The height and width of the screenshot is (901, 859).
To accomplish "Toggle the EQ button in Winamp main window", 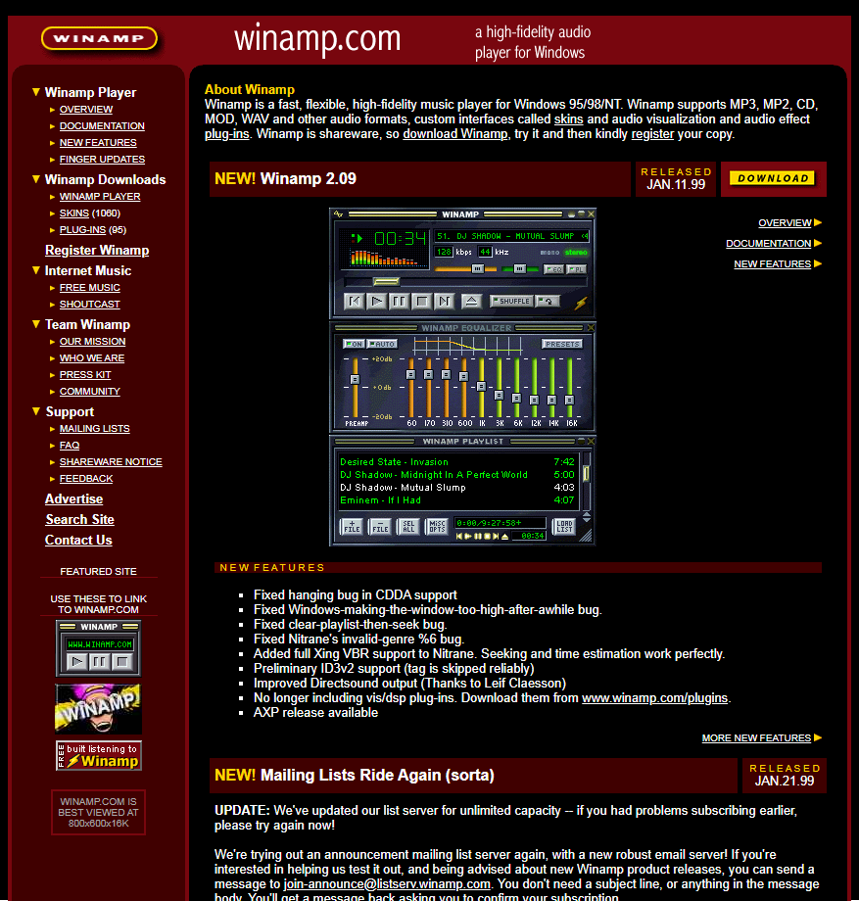I will (554, 269).
